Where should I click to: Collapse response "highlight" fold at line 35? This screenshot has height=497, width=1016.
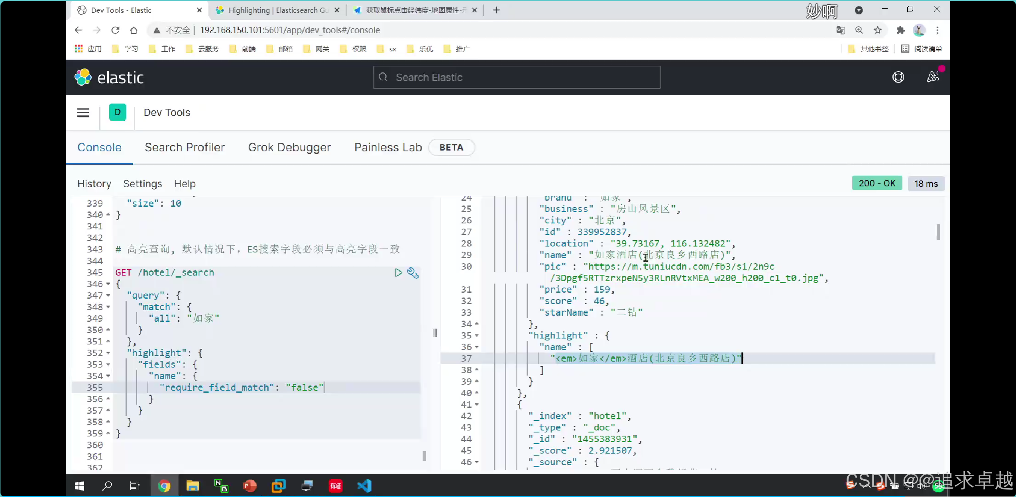point(477,336)
